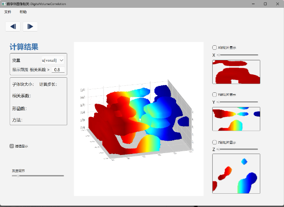This screenshot has height=207, width=284.
Task: Go to the next step arrow button
Action: (x=30, y=27)
